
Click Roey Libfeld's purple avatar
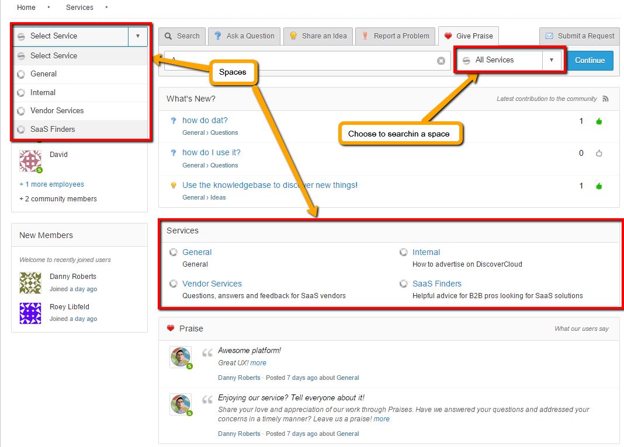pyautogui.click(x=30, y=313)
